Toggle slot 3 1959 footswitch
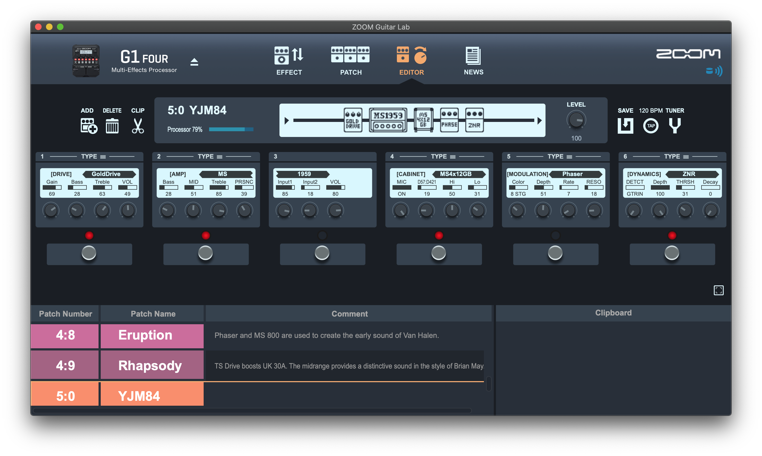 click(322, 253)
